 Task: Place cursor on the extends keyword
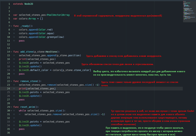click(x=18, y=4)
